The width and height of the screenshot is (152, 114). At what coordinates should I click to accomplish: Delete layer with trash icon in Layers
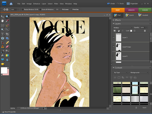(145, 31)
